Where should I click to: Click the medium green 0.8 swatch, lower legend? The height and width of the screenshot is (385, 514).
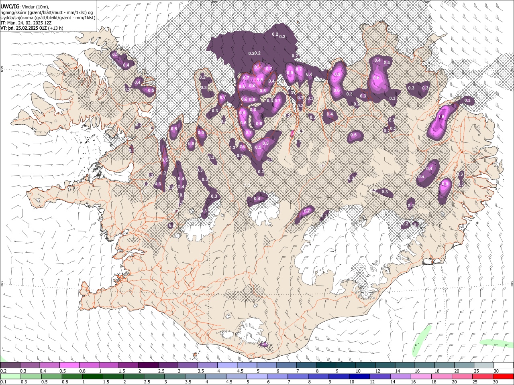coord(72,376)
